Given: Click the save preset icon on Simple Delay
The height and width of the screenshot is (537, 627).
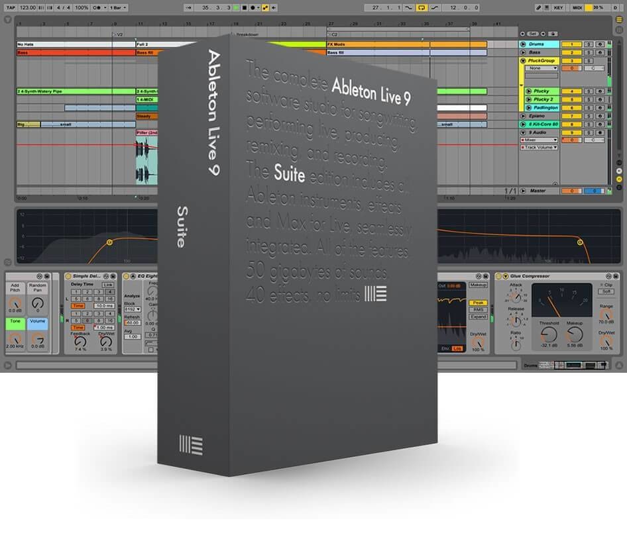Looking at the screenshot, I should click(x=113, y=277).
